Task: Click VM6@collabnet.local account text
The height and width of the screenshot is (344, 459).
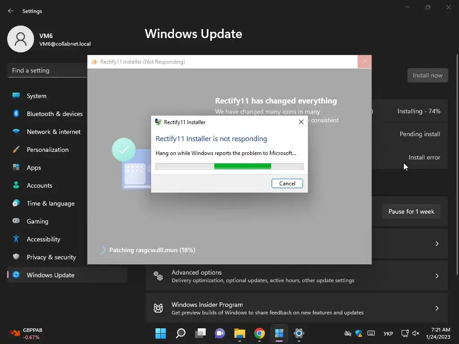Action: pos(65,44)
